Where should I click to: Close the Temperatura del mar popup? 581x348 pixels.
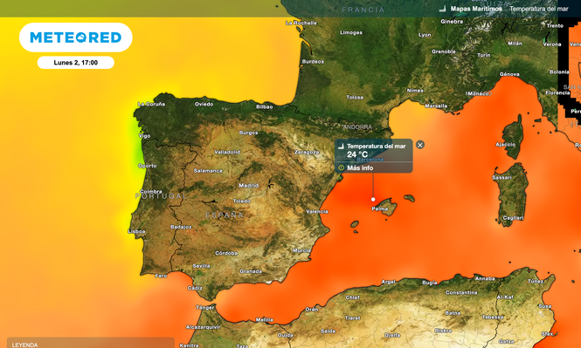tap(420, 145)
